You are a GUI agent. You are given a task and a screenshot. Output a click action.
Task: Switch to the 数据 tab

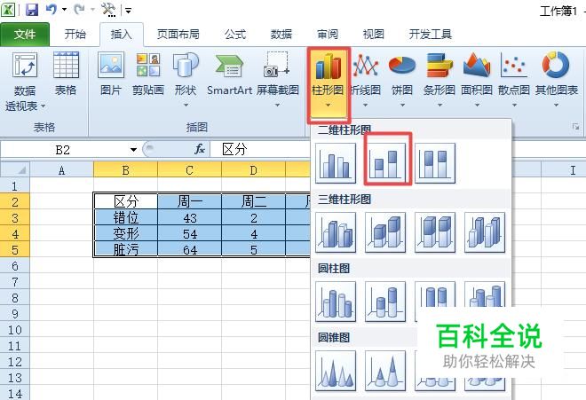coord(281,35)
